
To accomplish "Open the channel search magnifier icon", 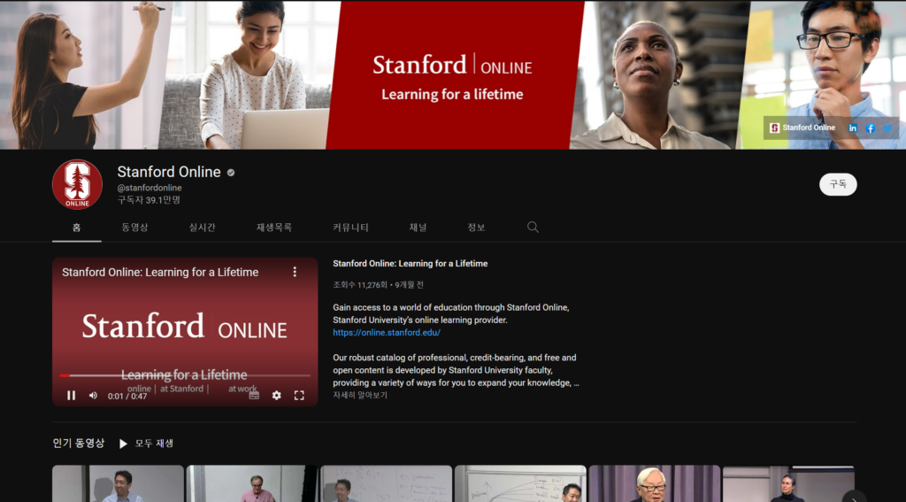I will (533, 228).
